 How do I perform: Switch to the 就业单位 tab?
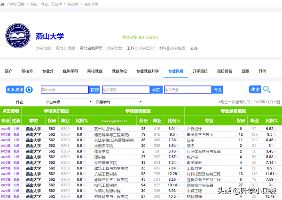(x=119, y=71)
